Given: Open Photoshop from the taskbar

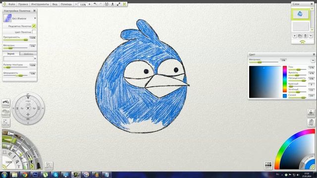Looking at the screenshot, I should coord(35,175).
